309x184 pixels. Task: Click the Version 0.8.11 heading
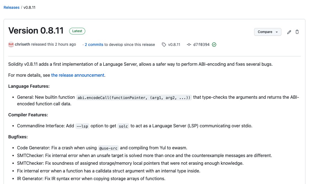pos(36,31)
